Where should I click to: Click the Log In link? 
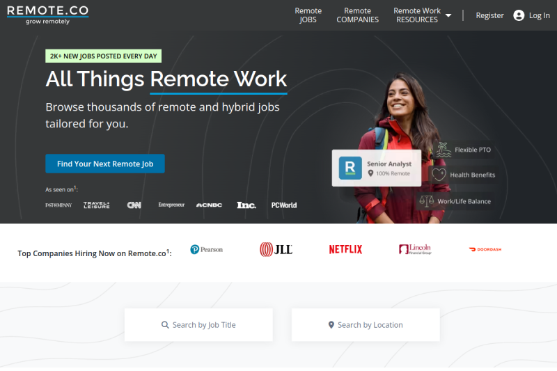[539, 15]
